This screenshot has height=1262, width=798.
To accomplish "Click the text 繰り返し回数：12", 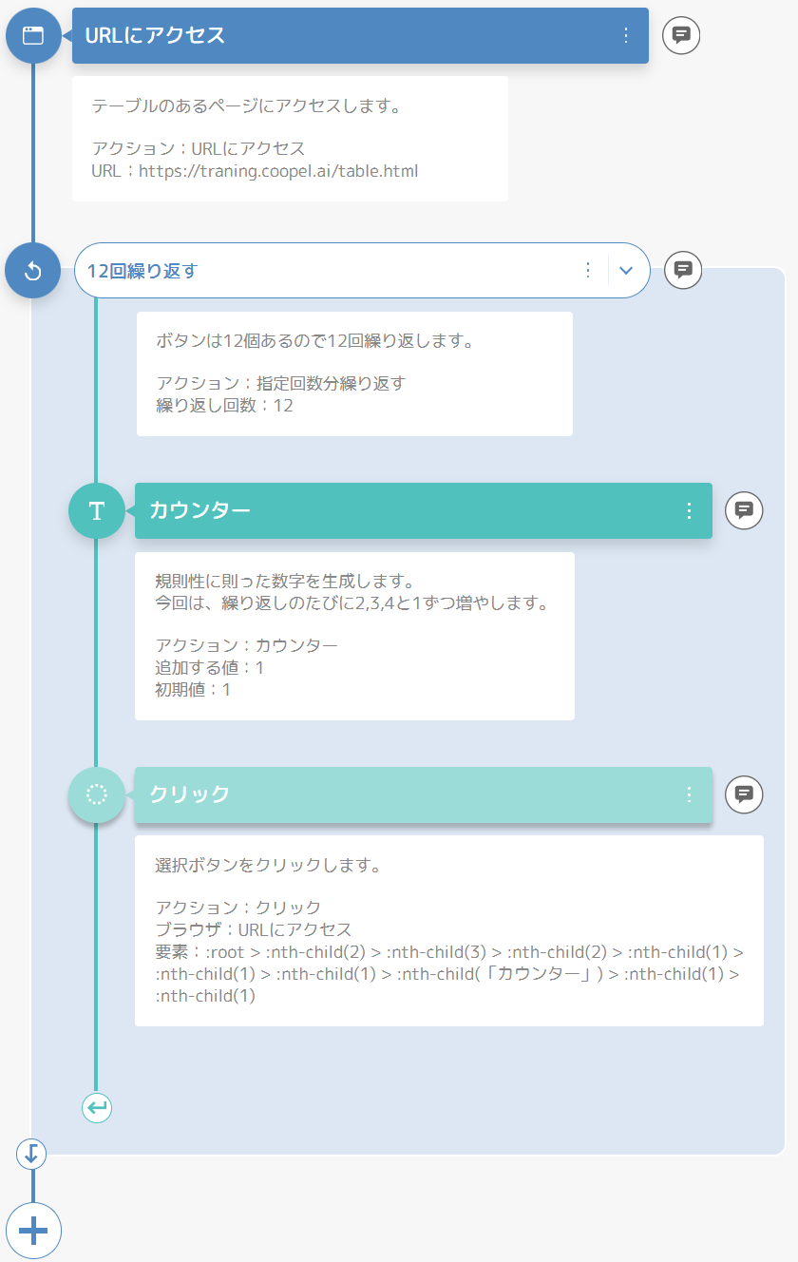I will click(224, 406).
